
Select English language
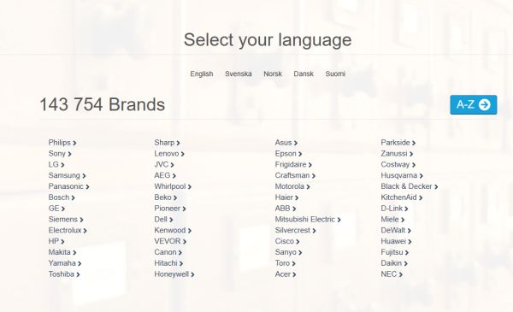click(x=202, y=74)
